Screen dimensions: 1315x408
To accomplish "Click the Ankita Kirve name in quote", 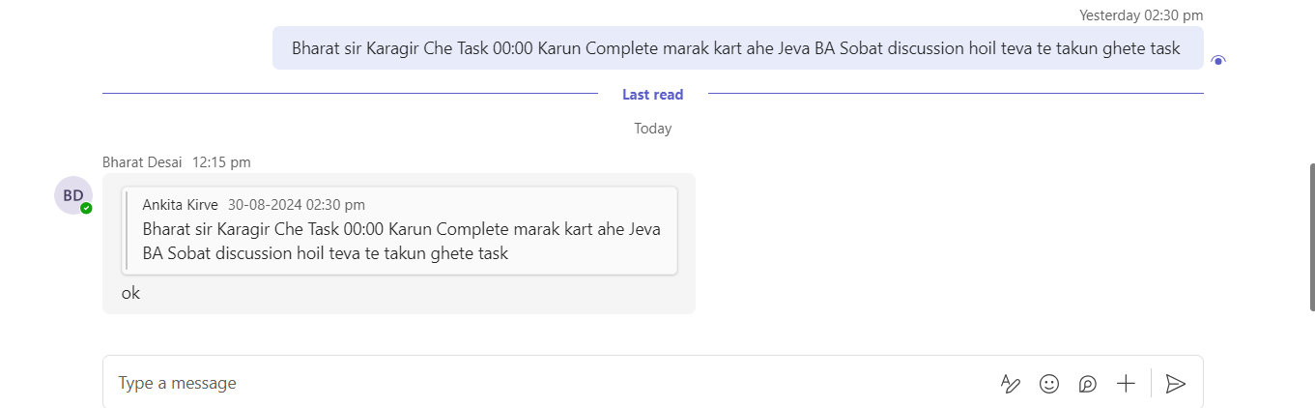I will tap(180, 204).
